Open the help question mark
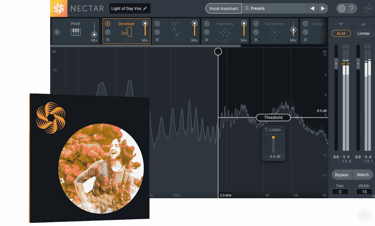This screenshot has width=375, height=226. tap(352, 8)
